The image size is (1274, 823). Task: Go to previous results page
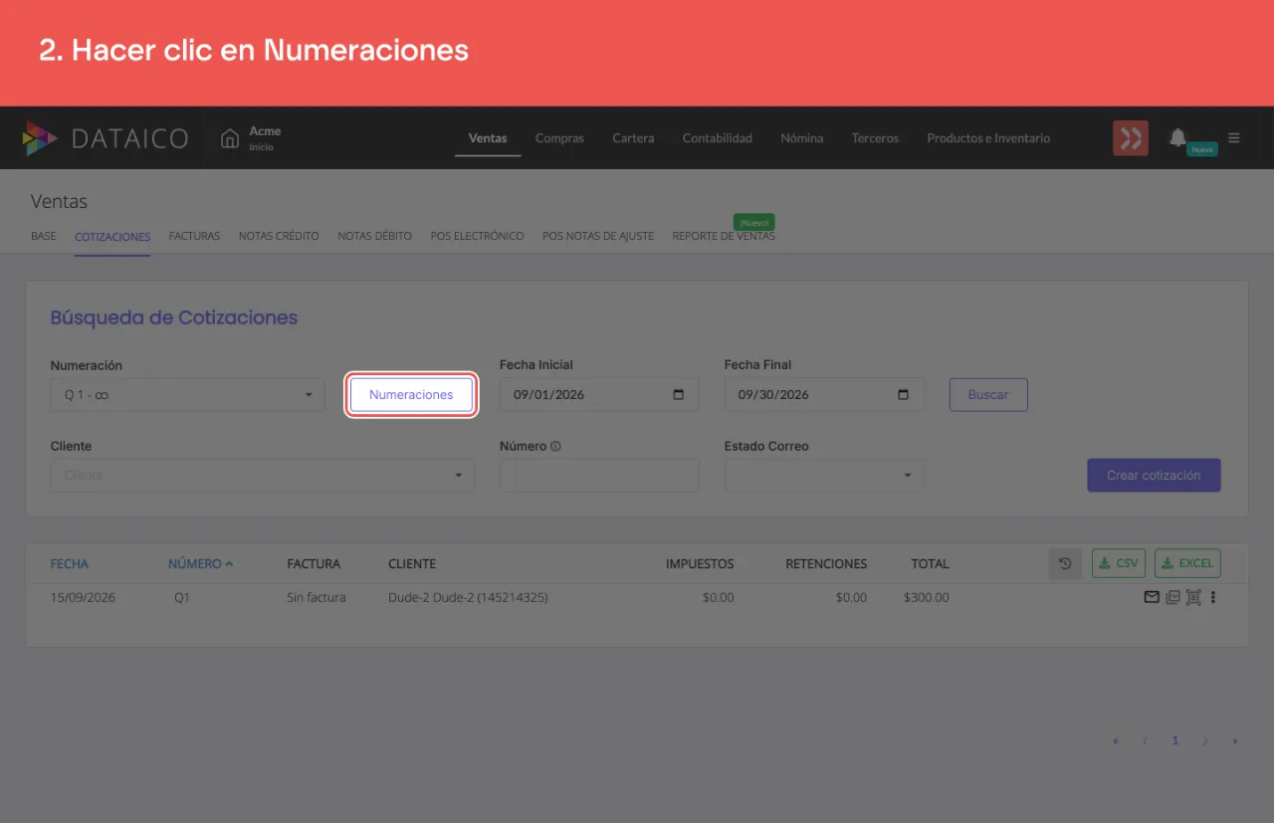[x=1145, y=740]
